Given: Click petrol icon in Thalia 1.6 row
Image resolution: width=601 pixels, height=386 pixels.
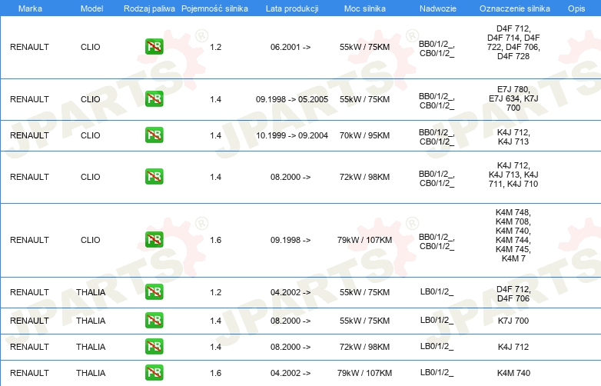Looking at the screenshot, I should 154,373.
